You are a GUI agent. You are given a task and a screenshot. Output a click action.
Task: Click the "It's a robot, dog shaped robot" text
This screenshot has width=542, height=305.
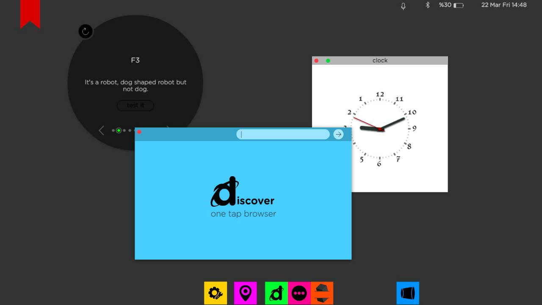coord(135,86)
